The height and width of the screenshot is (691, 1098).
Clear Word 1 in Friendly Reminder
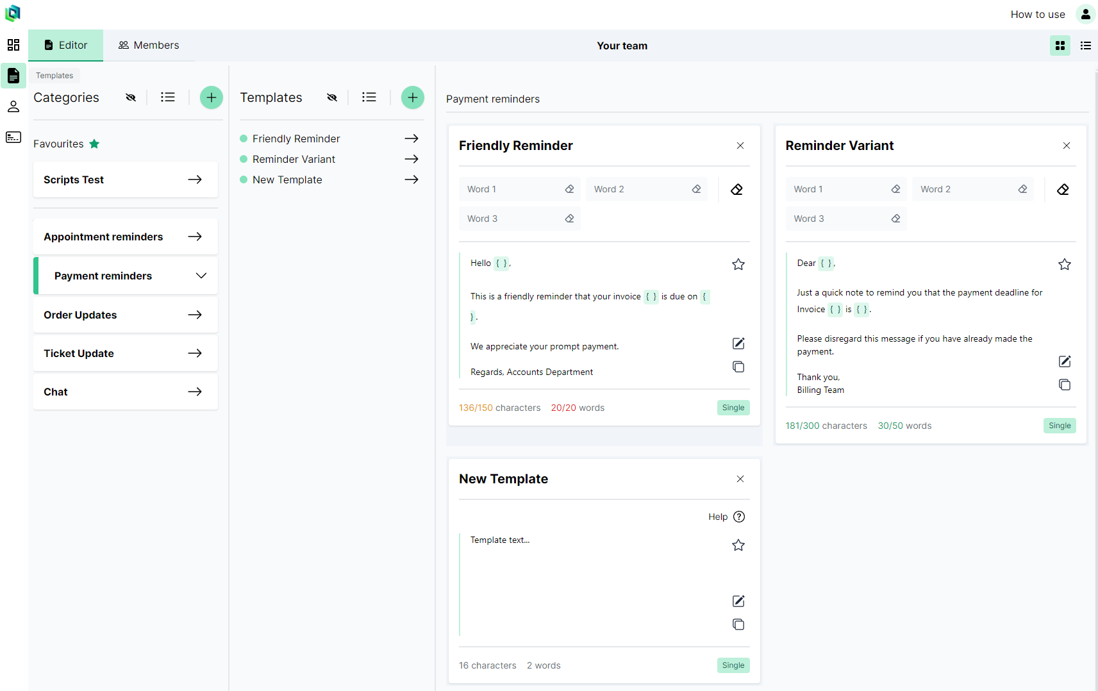pos(569,189)
